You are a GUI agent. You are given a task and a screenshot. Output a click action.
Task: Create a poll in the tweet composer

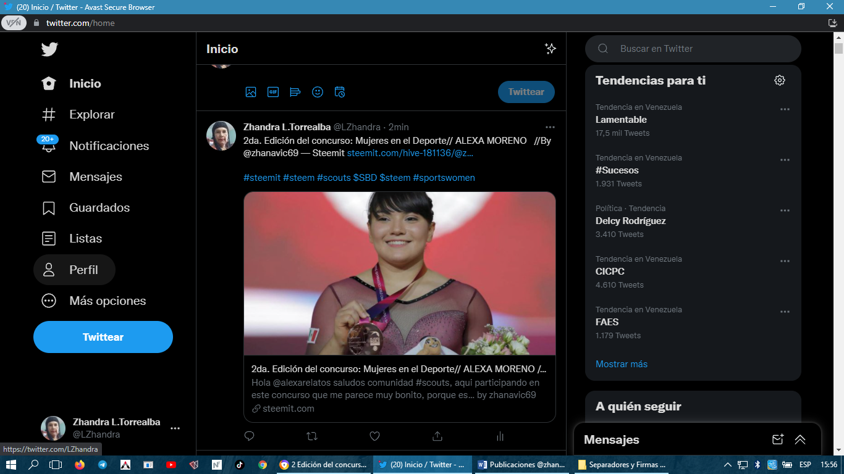(x=295, y=92)
